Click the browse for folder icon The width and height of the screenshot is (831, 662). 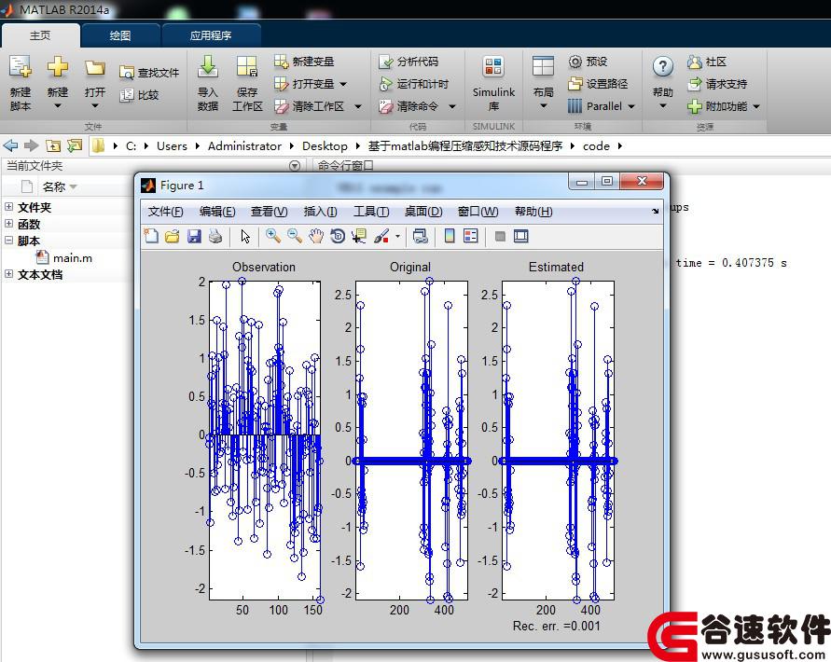pyautogui.click(x=75, y=145)
